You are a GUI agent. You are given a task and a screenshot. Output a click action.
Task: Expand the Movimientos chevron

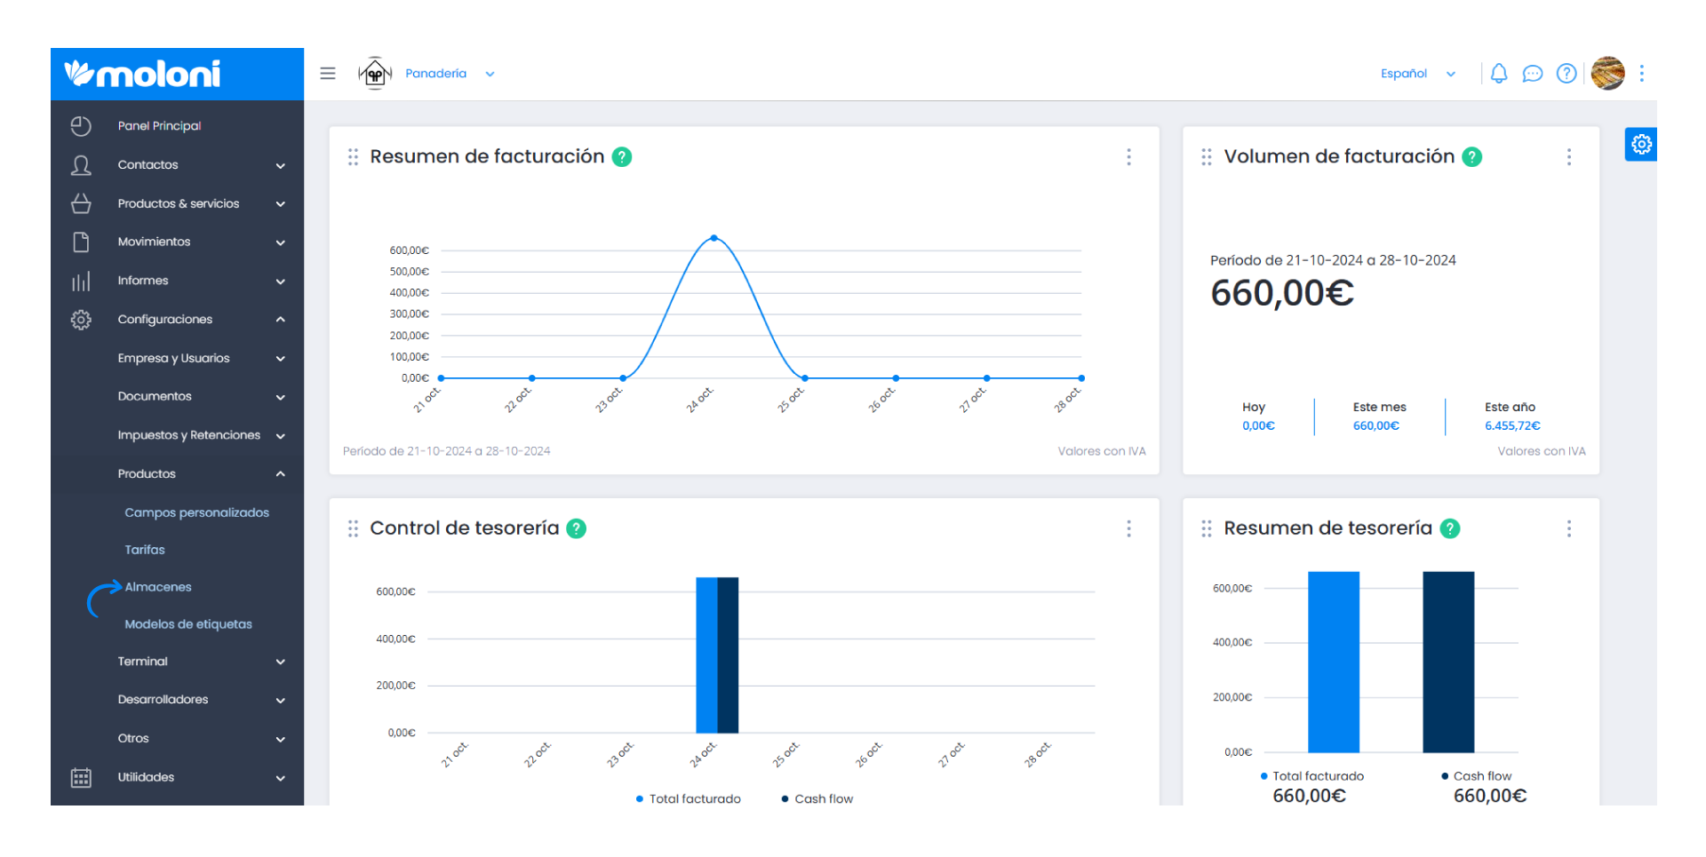[x=281, y=242]
